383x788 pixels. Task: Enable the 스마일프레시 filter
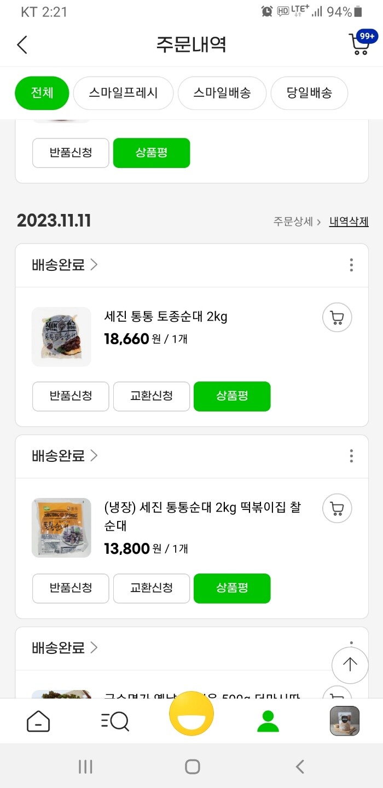point(123,93)
